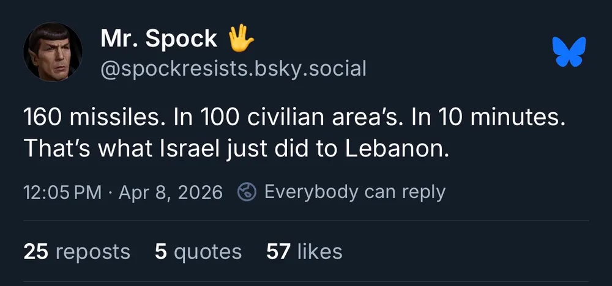View the 25 reposts list
Image resolution: width=612 pixels, height=286 pixels.
pos(76,251)
